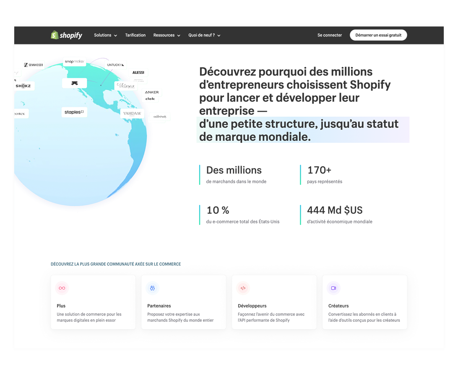The image size is (458, 375).
Task: Click the code icon on Développeurs card
Action: 243,288
